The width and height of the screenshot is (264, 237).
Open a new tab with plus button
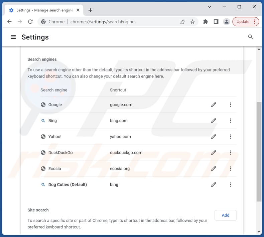[91, 10]
